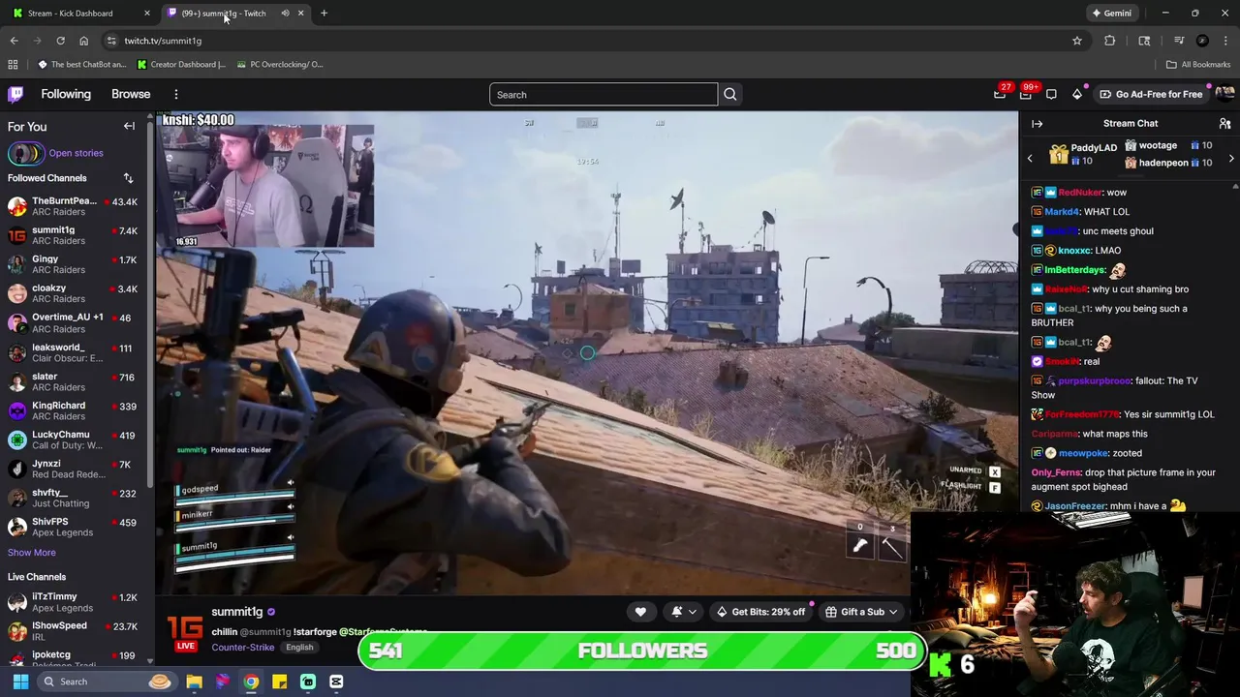This screenshot has width=1240, height=697.
Task: Open Sticky Notes from taskbar
Action: 279,682
